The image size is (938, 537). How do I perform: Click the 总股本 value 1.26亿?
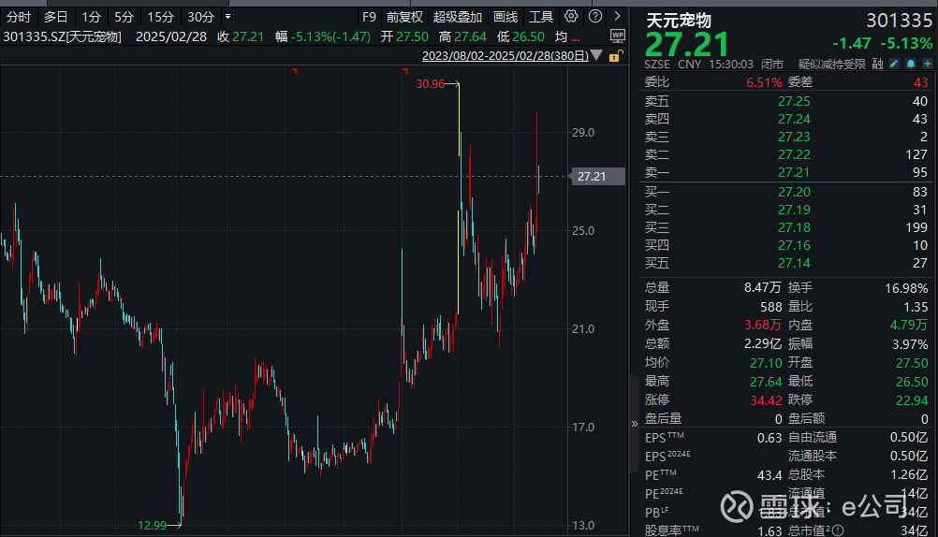coord(909,475)
